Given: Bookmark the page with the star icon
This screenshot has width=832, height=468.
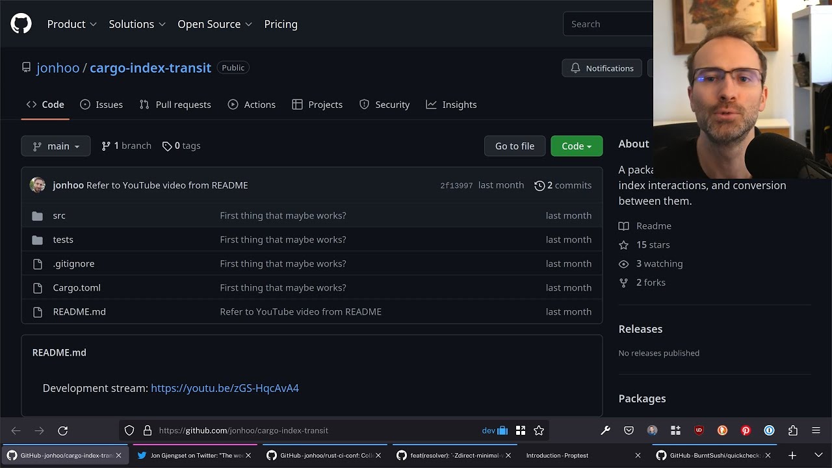Looking at the screenshot, I should point(539,430).
